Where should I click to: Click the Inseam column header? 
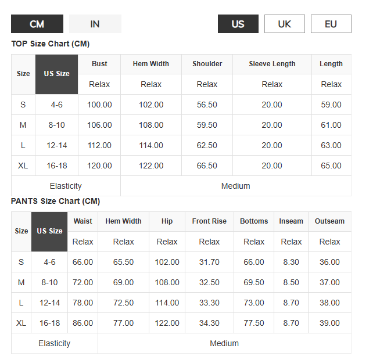click(291, 221)
